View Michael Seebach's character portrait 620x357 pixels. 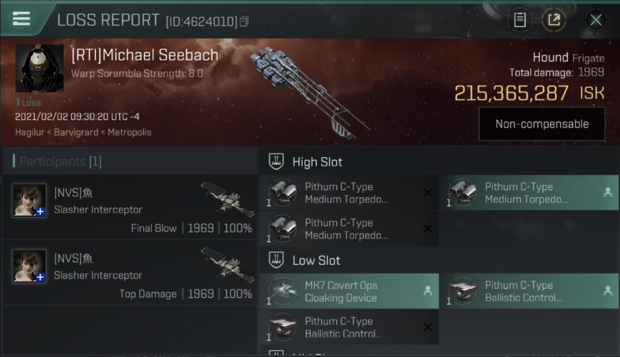(x=40, y=69)
